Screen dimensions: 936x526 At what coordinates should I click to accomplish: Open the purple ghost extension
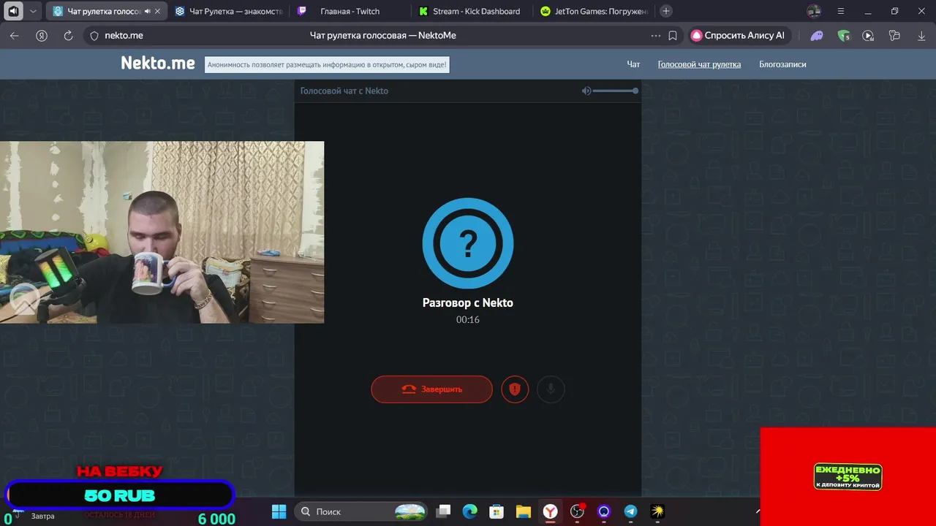(817, 35)
